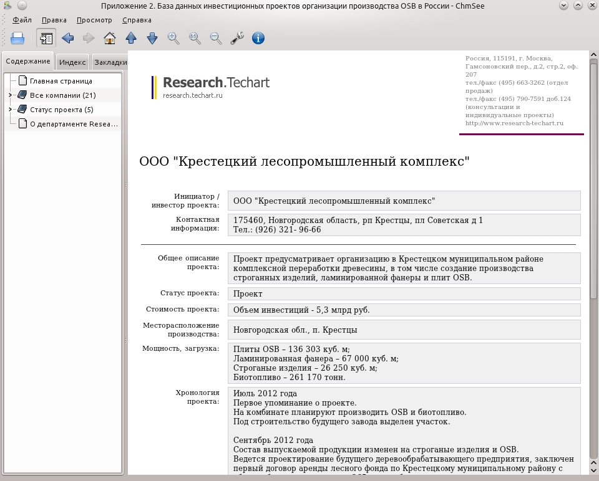Switch to the Содержание tab
This screenshot has height=481, width=599.
(28, 61)
